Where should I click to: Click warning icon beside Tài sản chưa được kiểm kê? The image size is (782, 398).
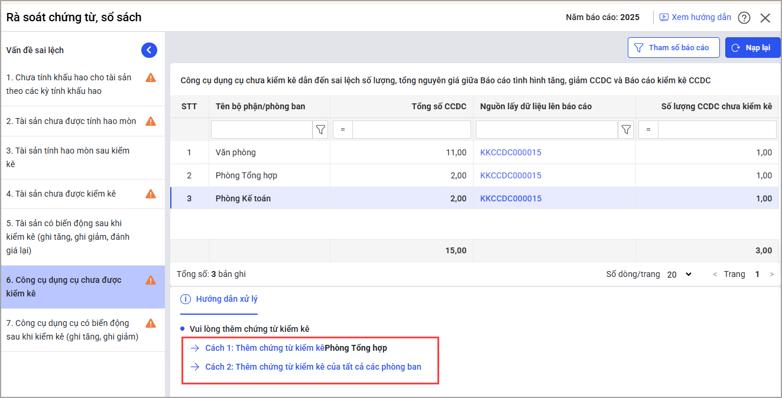(151, 194)
